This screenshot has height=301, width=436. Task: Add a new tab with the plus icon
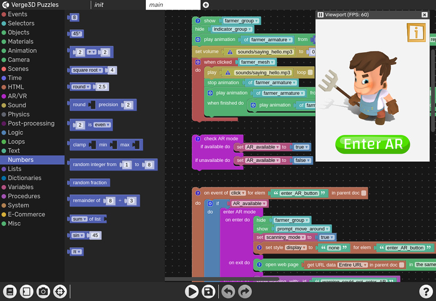point(206,5)
